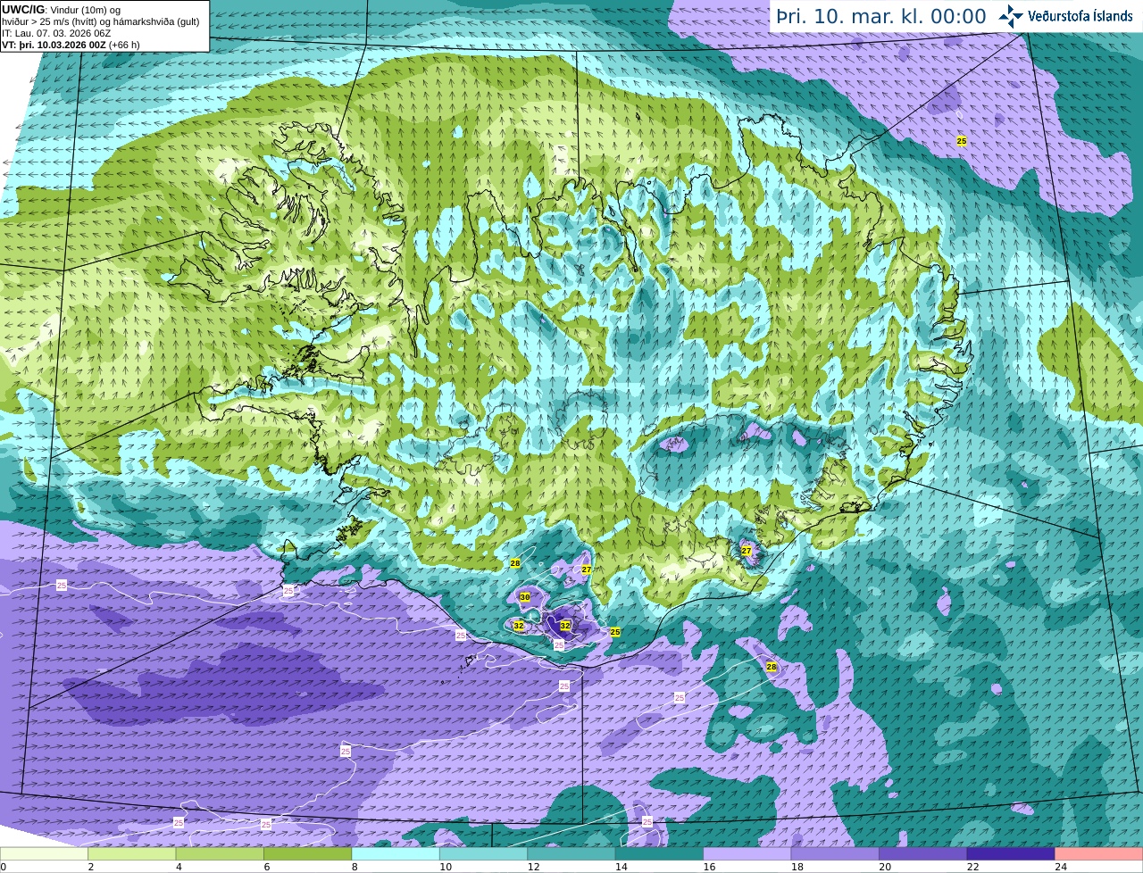Pick the 10–12 m/s turquoise scale swatch

click(483, 853)
